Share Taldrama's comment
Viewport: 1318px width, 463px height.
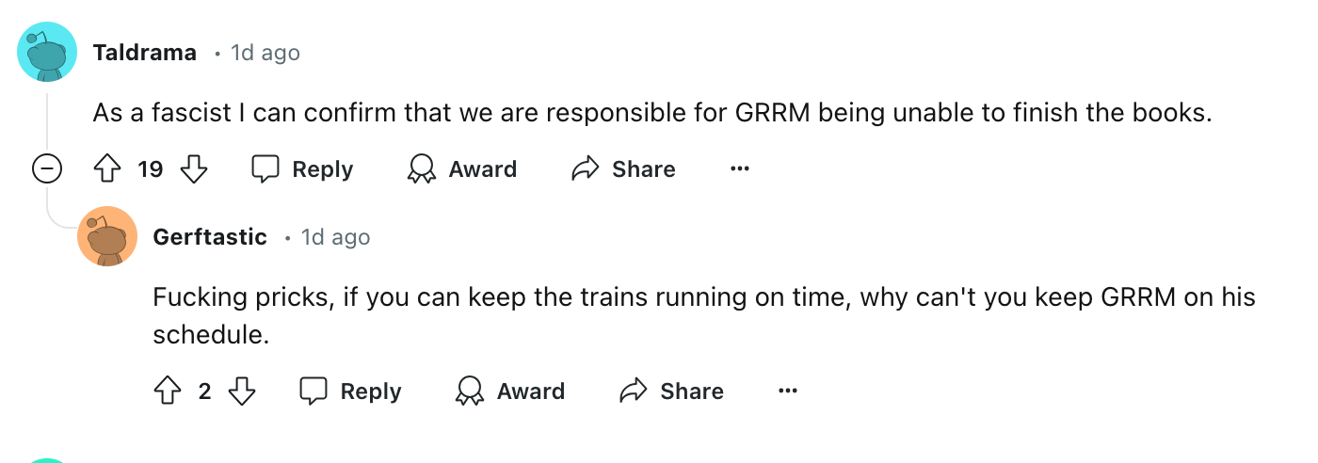pos(623,169)
